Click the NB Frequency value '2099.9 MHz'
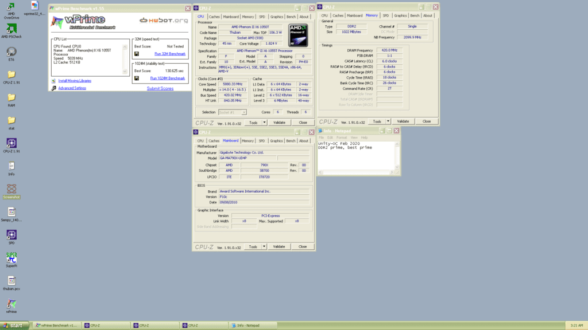 [412, 37]
